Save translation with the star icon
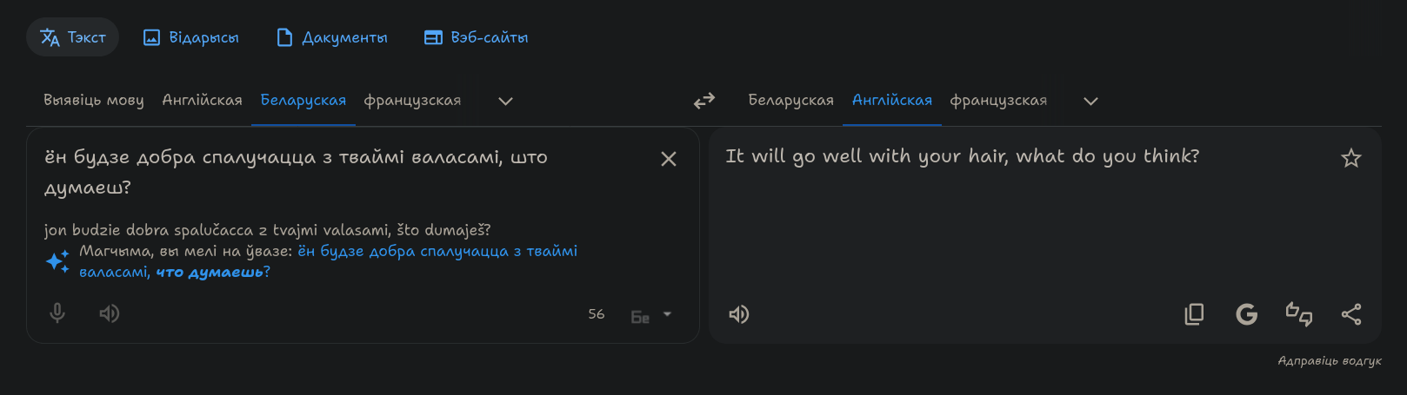This screenshot has height=395, width=1407. [1351, 158]
